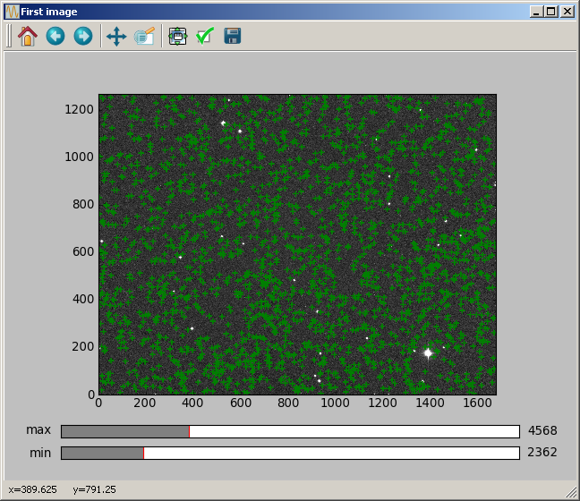
Task: Click the 'First image' window title
Action: [49, 12]
